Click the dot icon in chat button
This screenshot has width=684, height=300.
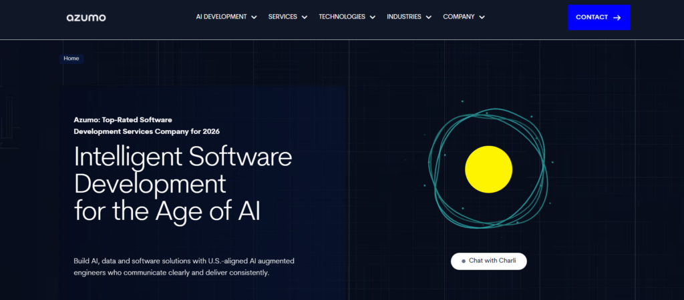[x=464, y=261]
